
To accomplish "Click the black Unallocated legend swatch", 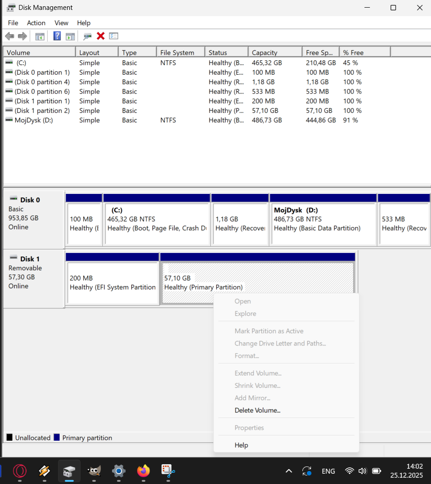I will 9,437.
